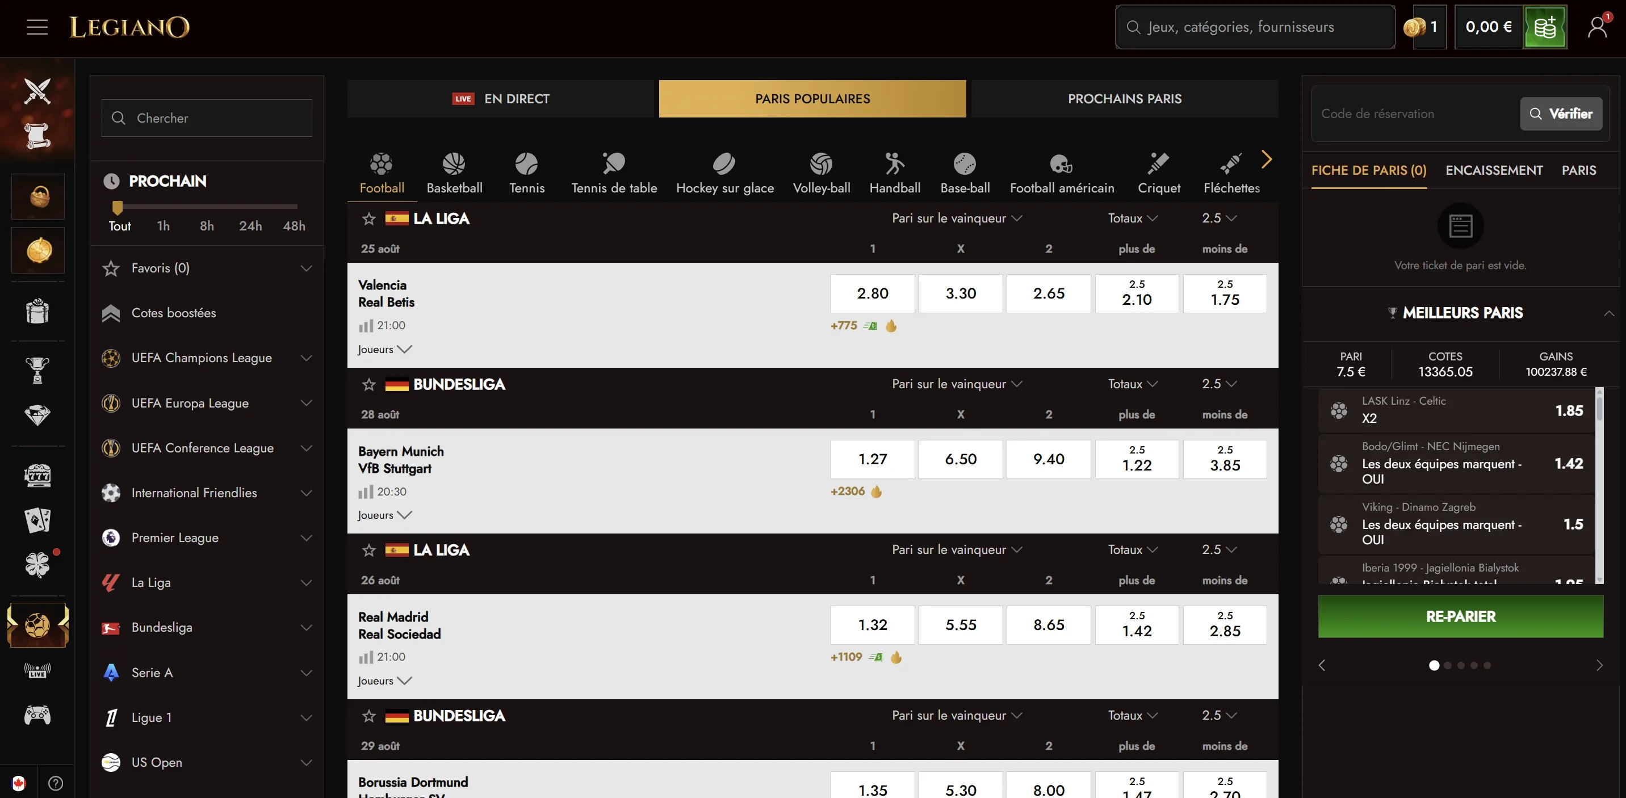Open the hamburger menu

(37, 27)
